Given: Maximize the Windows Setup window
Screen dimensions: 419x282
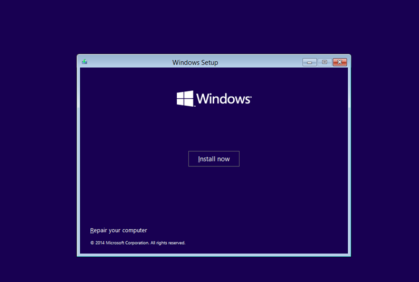Looking at the screenshot, I should point(325,62).
